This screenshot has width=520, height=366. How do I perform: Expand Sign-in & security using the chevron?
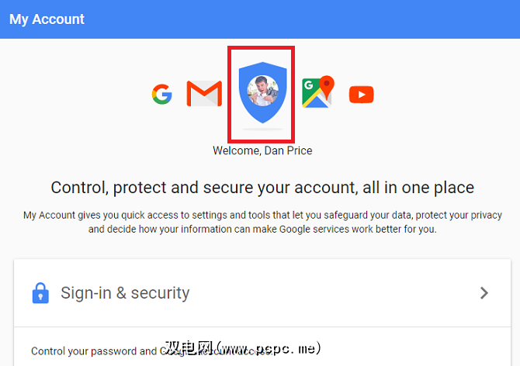point(484,292)
